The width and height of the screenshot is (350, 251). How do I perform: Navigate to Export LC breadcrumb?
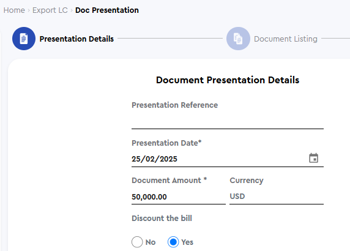[50, 10]
